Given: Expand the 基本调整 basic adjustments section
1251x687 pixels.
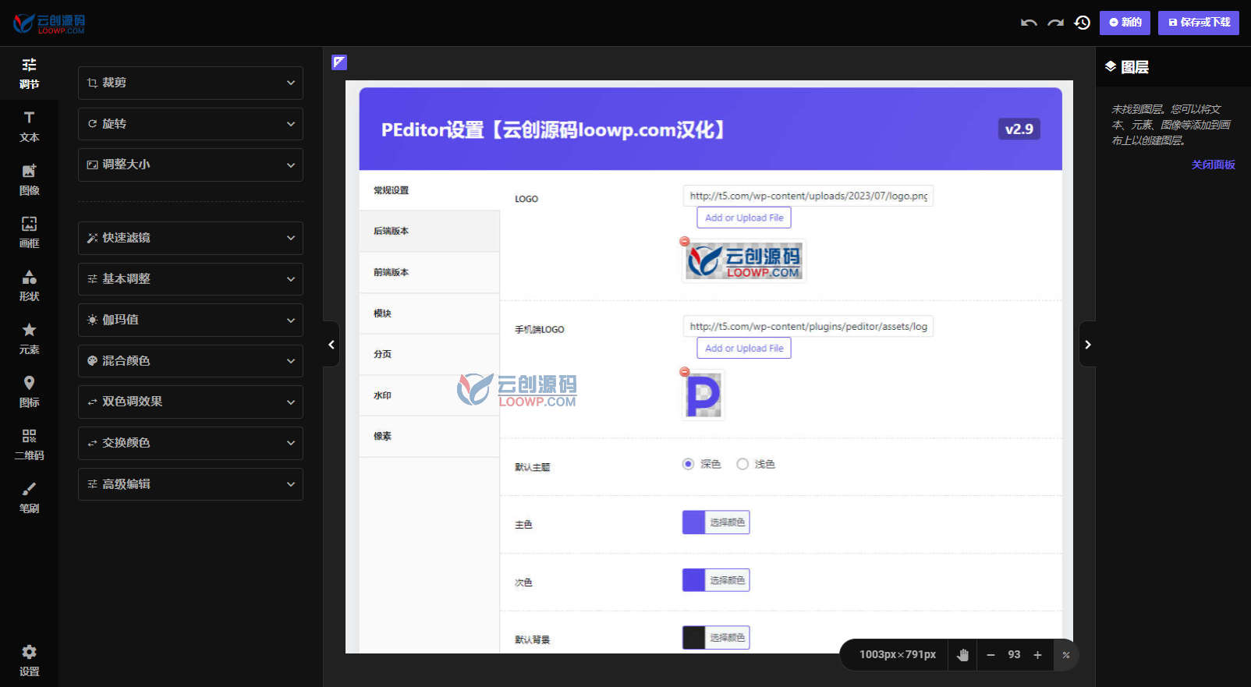Looking at the screenshot, I should point(190,279).
